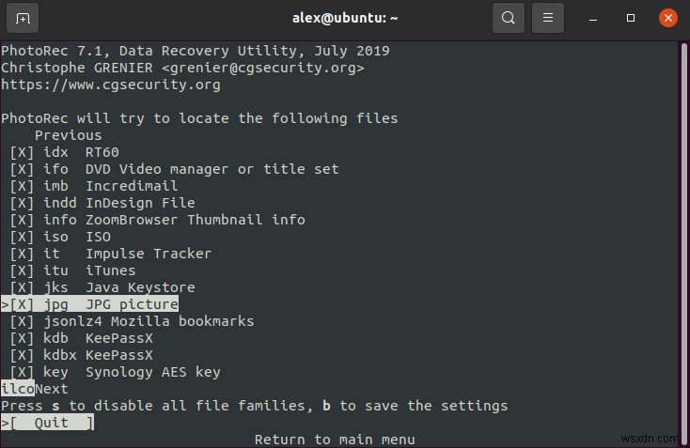Screen dimensions: 690x448
Task: Toggle the kdbx KeePassX checkbox
Action: (22, 355)
